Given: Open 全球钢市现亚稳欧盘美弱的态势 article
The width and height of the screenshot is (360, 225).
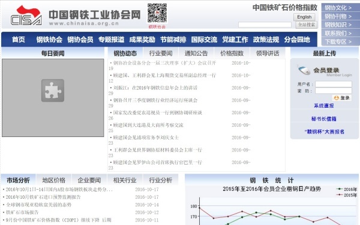Looking at the screenshot, I should (38, 205).
